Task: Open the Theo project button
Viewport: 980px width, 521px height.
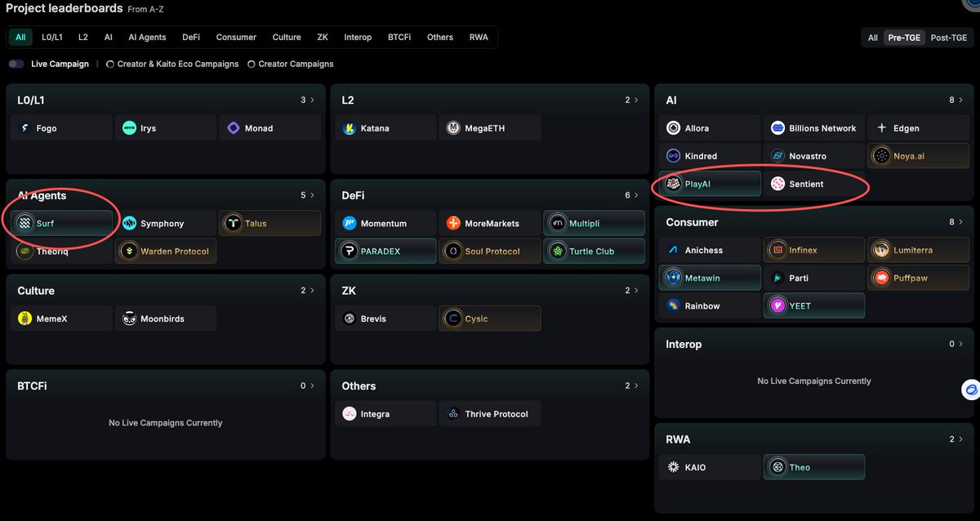Action: pos(814,467)
